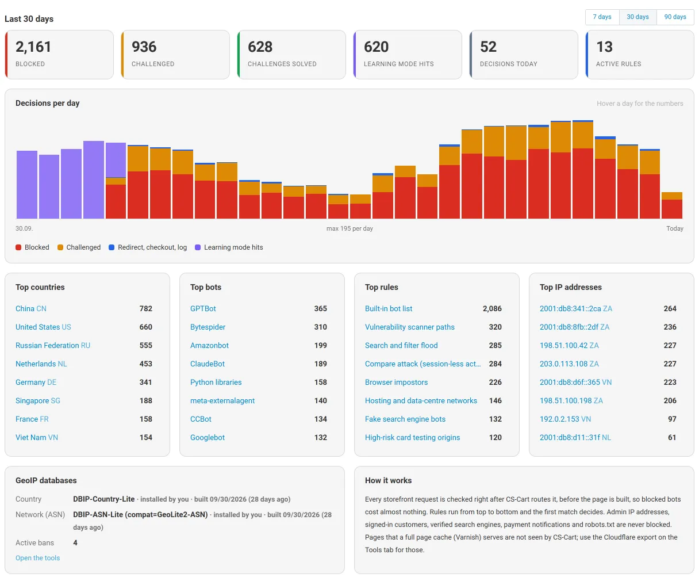The height and width of the screenshot is (581, 699).
Task: Open the Browser impostors rule
Action: [x=397, y=383]
